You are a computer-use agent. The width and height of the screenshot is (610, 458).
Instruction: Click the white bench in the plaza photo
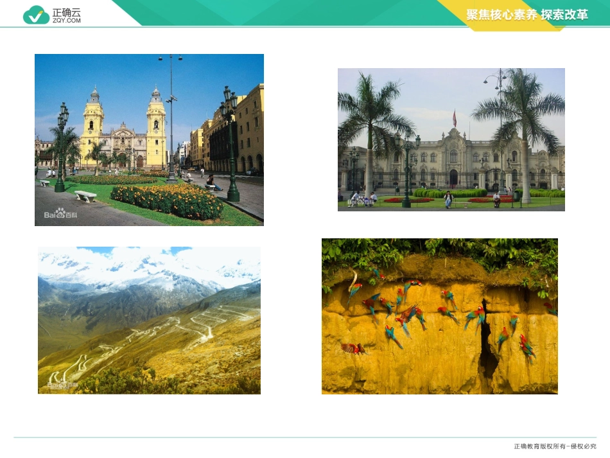(x=85, y=195)
